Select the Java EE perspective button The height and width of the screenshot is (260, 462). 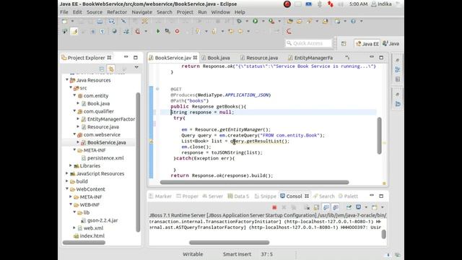click(x=367, y=43)
